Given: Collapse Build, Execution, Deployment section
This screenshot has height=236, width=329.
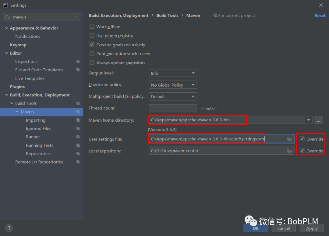Looking at the screenshot, I should [x=6, y=95].
